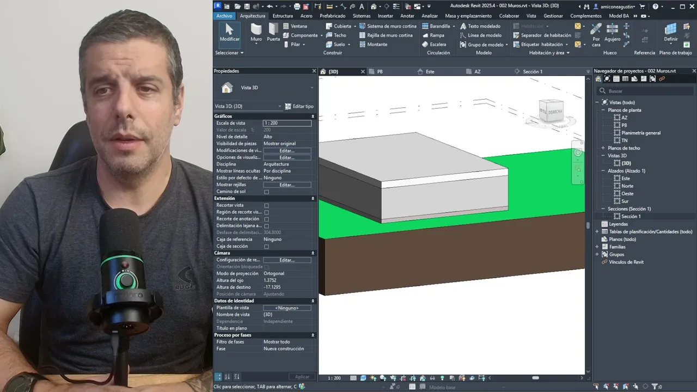Screen dimensions: 697x392
Task: Select Planimetría general in project browser
Action: (x=641, y=133)
